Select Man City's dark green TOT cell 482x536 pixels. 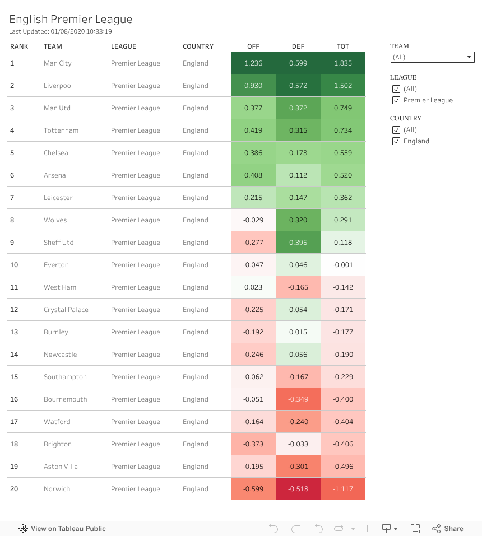pyautogui.click(x=343, y=63)
